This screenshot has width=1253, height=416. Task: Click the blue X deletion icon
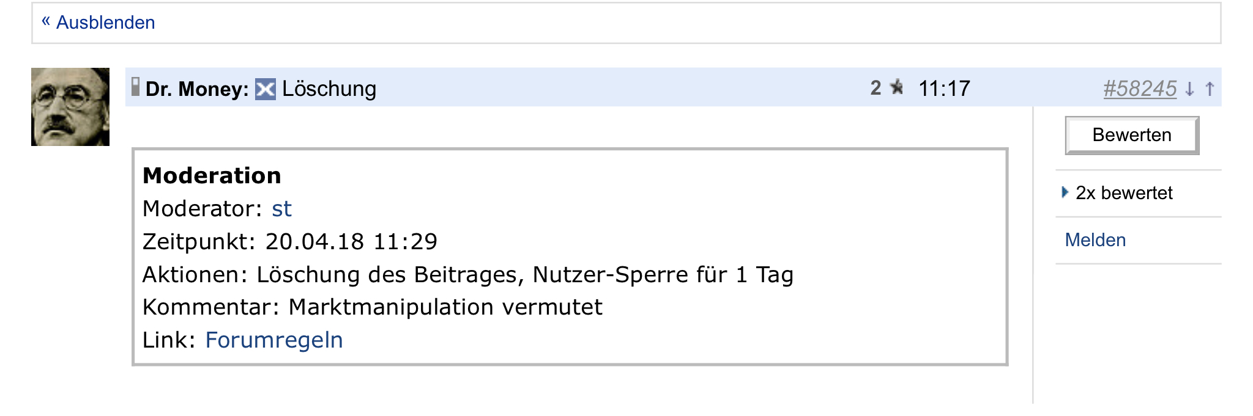pyautogui.click(x=265, y=89)
